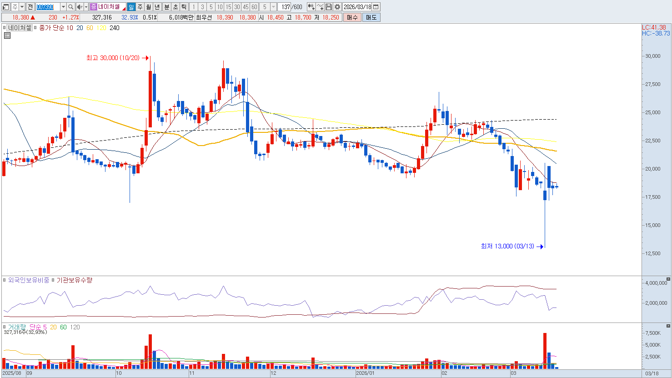The height and width of the screenshot is (378, 672).
Task: Expand the stock code dropdown arrow
Action: (63, 7)
